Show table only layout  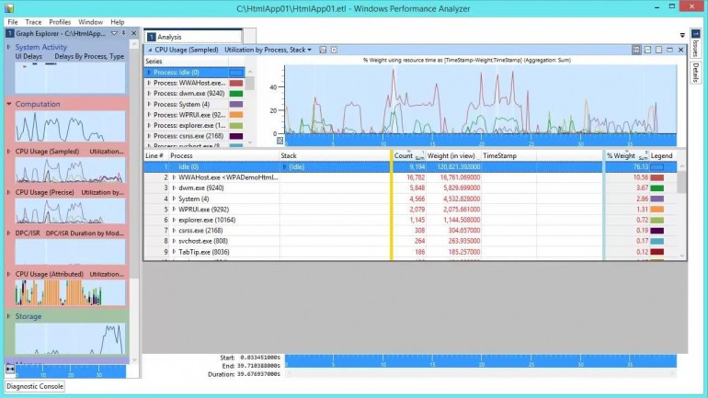[x=658, y=50]
